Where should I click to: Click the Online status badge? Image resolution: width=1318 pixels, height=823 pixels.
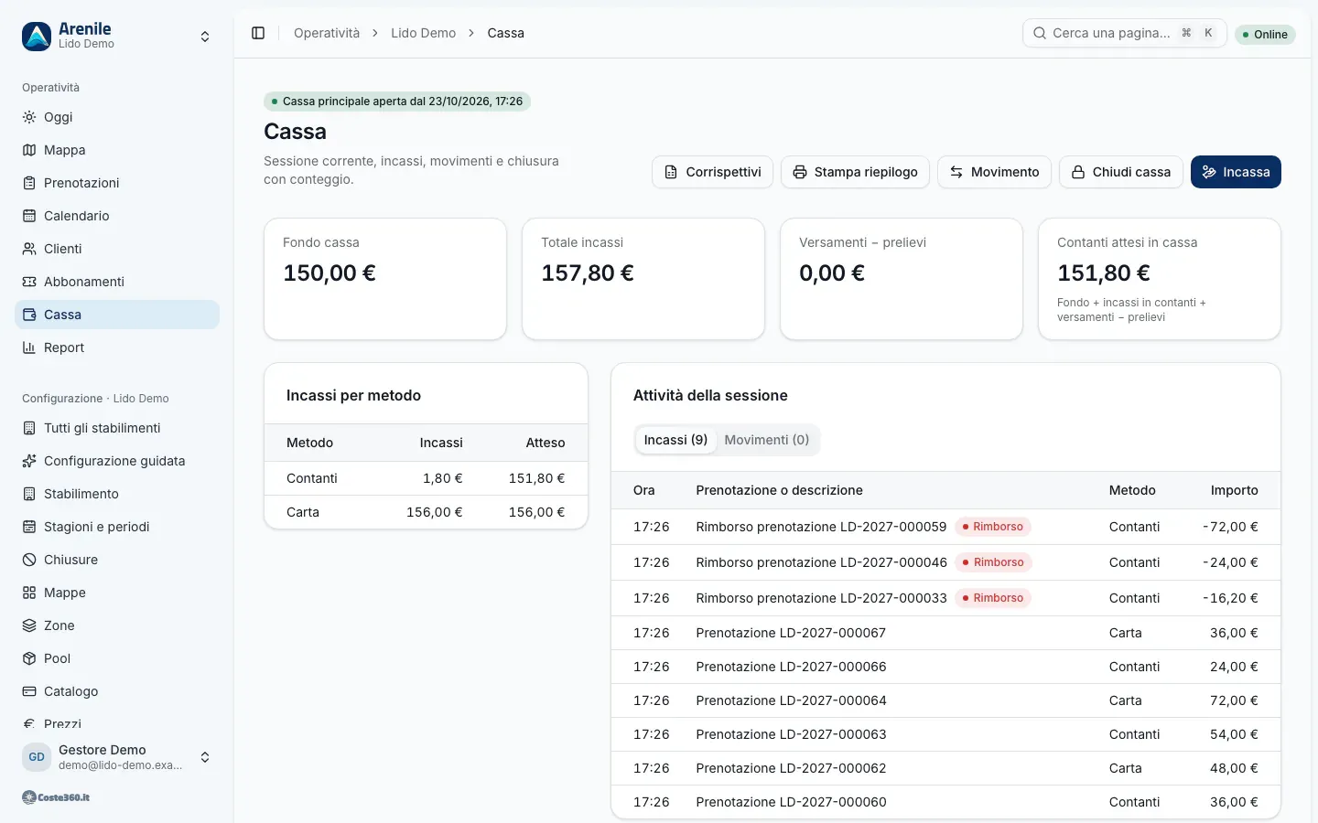[x=1265, y=35]
